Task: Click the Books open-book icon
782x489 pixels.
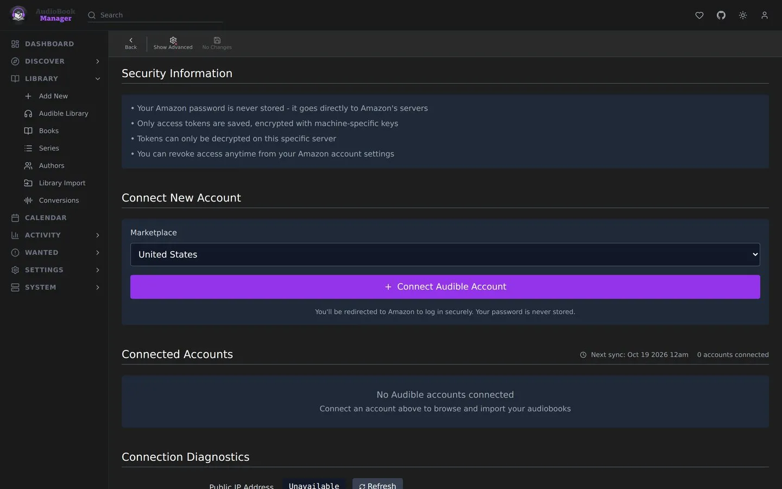Action: click(28, 131)
